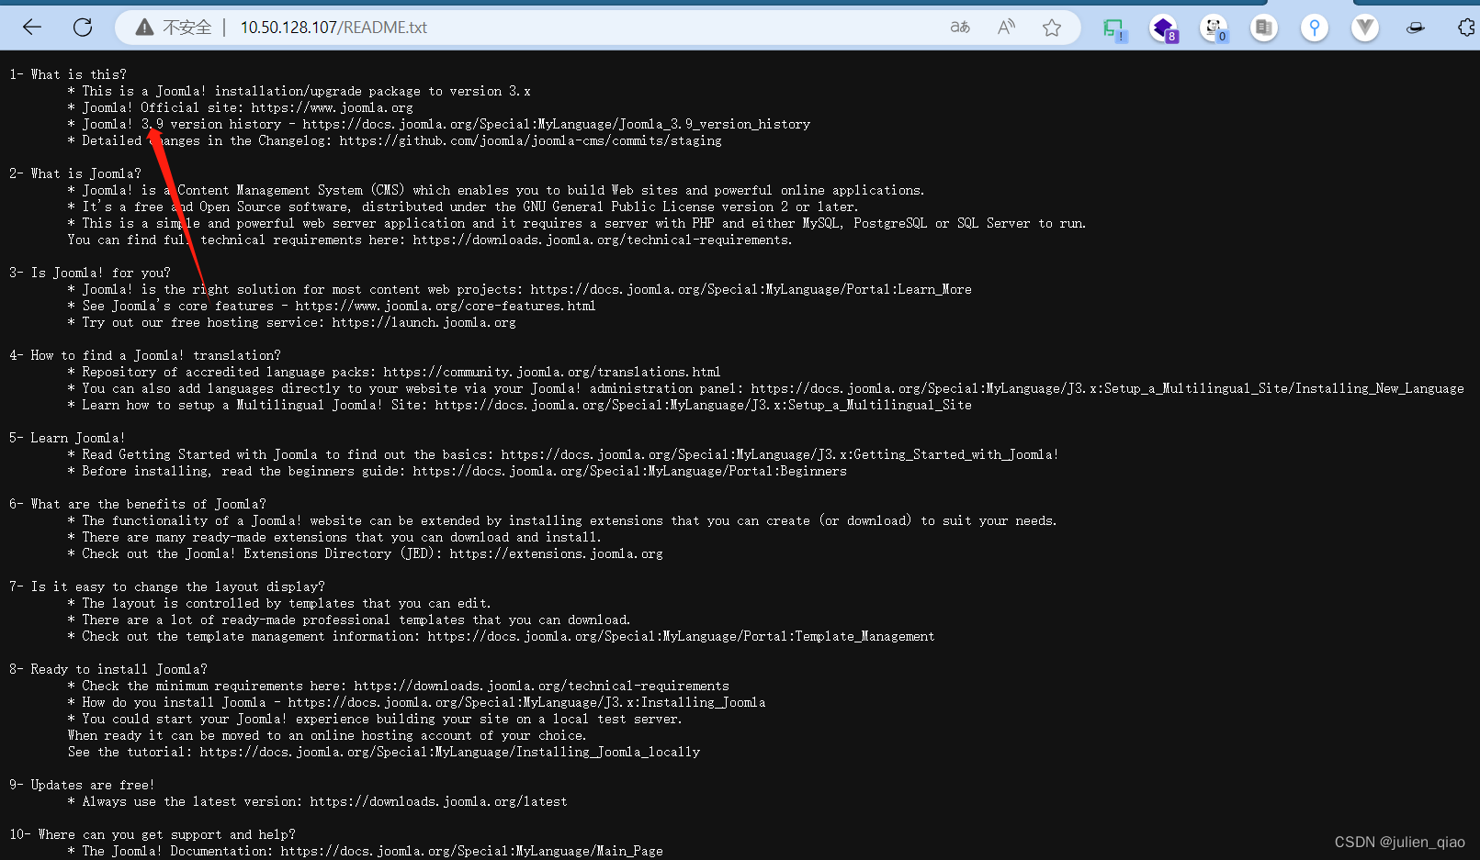Click the '4- How to find a Joomla! translation?' heading

145,355
